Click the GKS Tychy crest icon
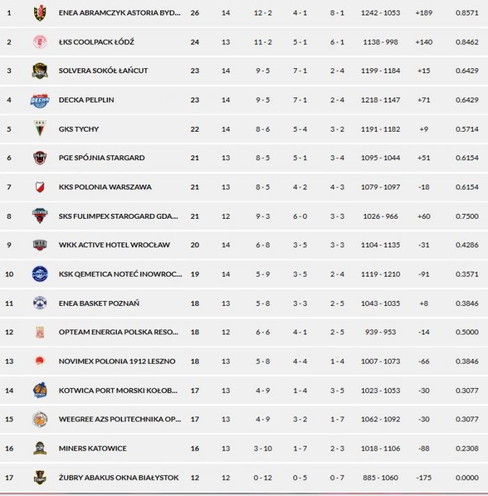Screen dimensions: 488x496 click(40, 129)
